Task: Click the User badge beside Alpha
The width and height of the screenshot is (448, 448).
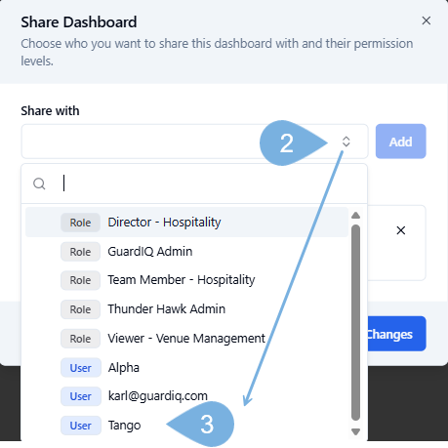Action: pos(81,368)
